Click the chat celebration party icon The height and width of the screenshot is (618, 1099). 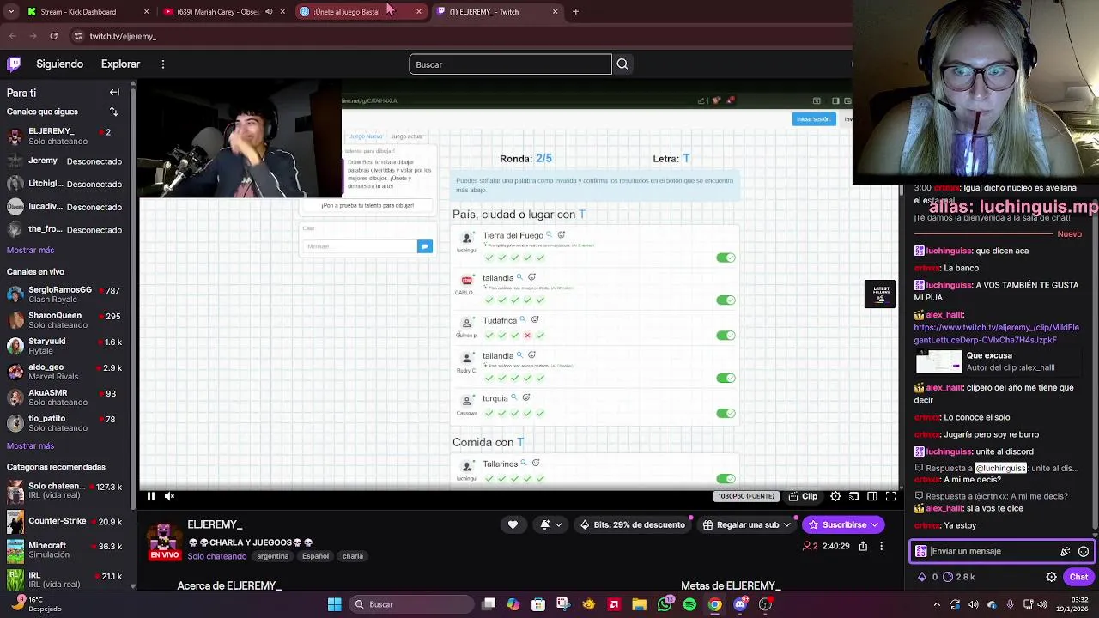(1066, 551)
